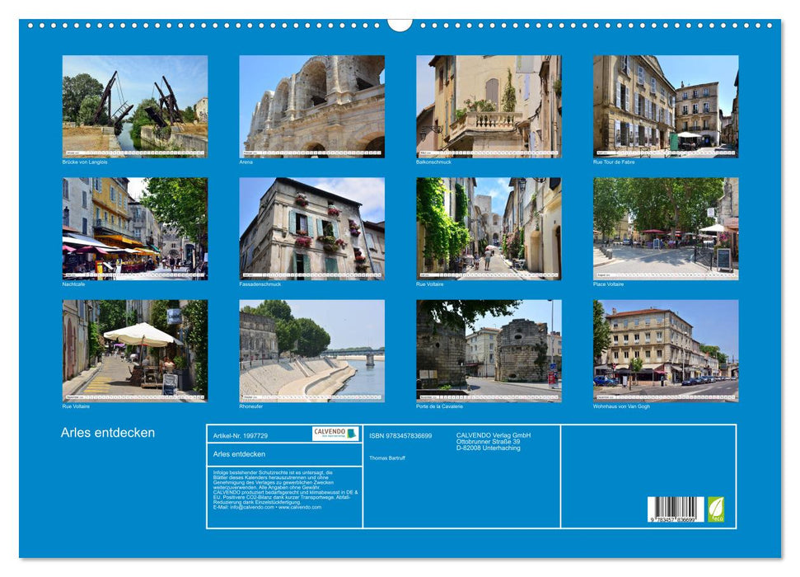Click the date strip under Nachtcafe photo

click(133, 273)
